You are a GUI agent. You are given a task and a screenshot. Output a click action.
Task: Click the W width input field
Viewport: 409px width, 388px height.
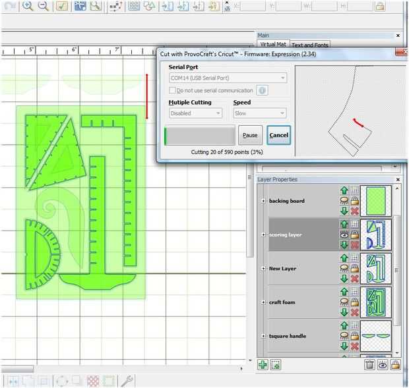(x=324, y=6)
